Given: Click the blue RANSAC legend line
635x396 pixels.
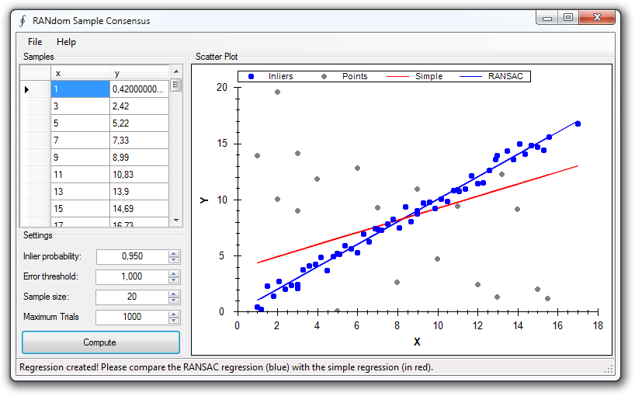Looking at the screenshot, I should pos(470,76).
